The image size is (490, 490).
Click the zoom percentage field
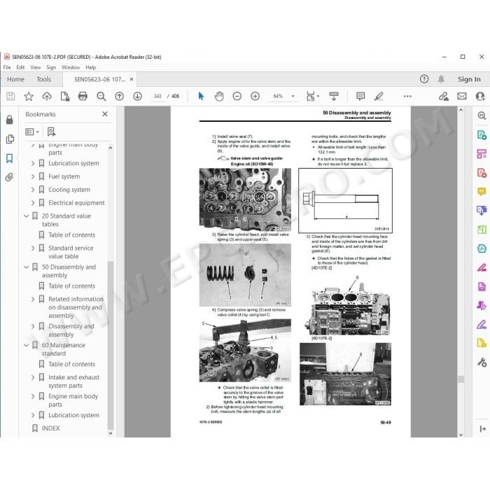point(278,97)
